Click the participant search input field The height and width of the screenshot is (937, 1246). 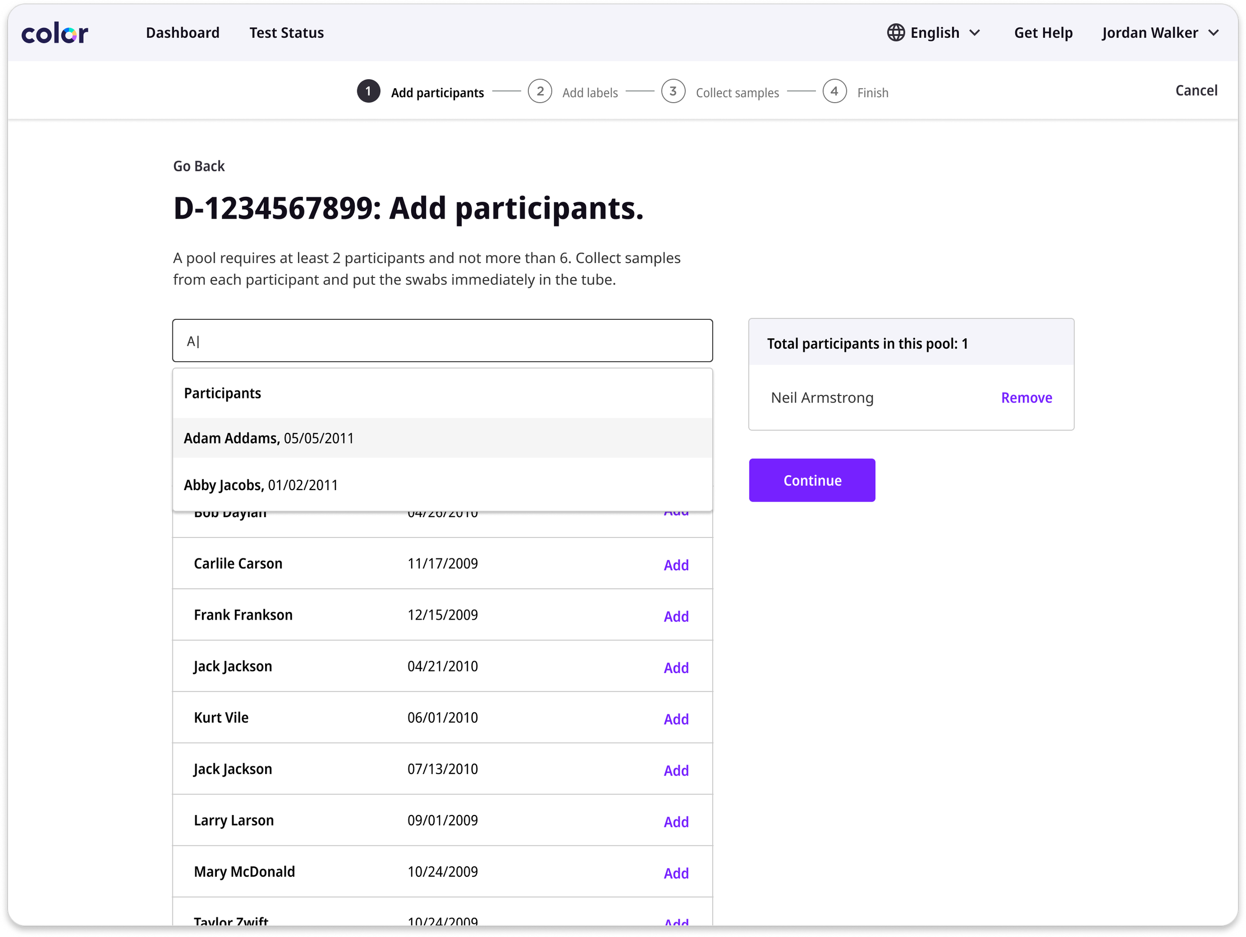pos(442,341)
